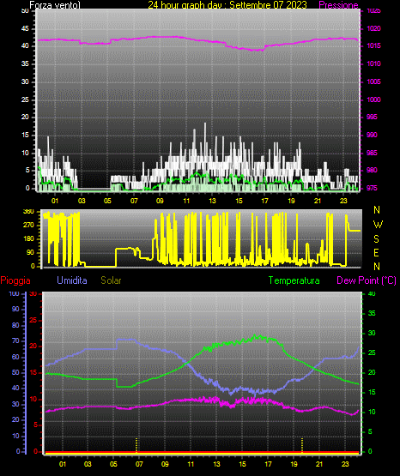Click the 1015 pressure axis value
Screen dimensions: 400x476
pyautogui.click(x=373, y=45)
